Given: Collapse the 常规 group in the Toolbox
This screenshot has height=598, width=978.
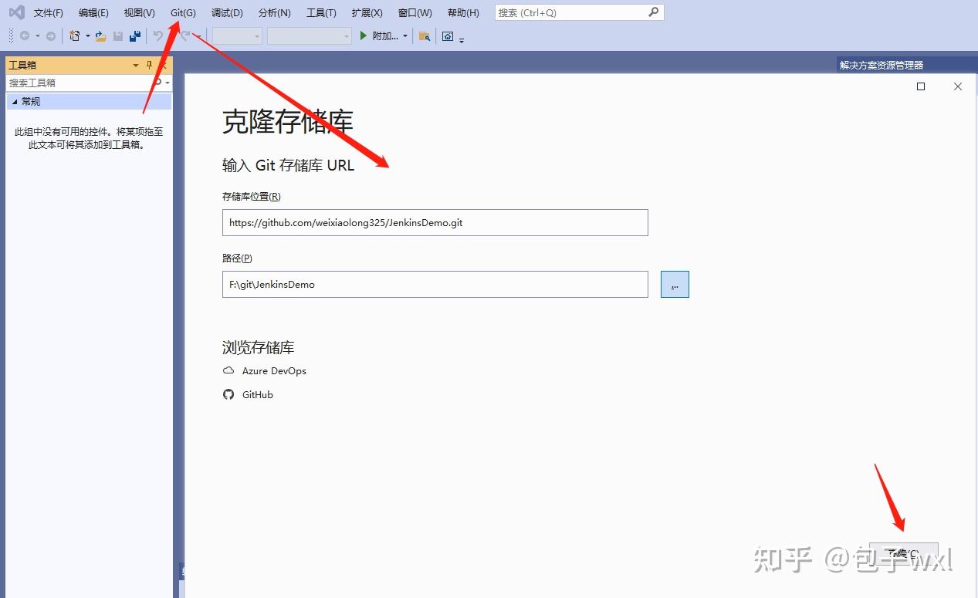Looking at the screenshot, I should (15, 101).
